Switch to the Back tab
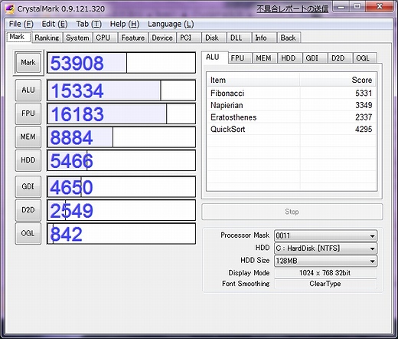The width and height of the screenshot is (398, 339). click(289, 38)
